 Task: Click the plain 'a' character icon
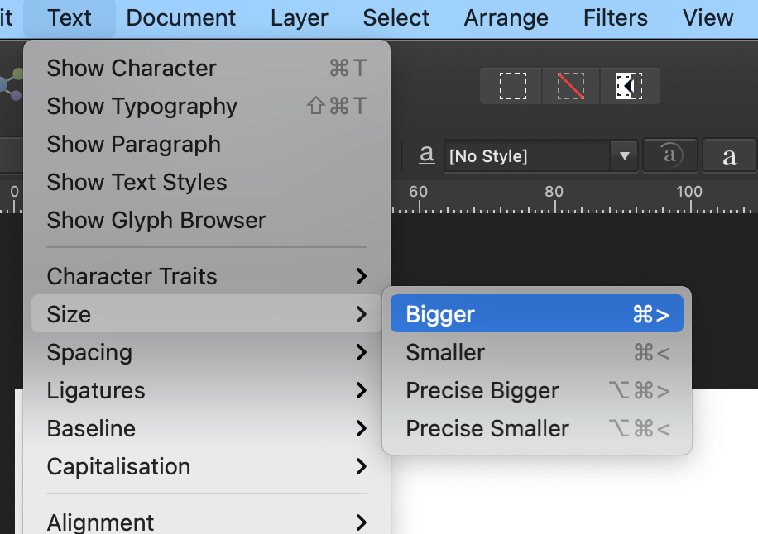(729, 155)
